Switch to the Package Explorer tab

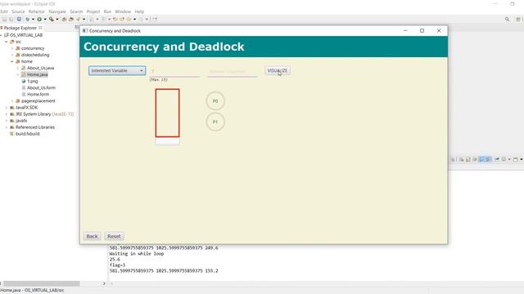[20, 28]
